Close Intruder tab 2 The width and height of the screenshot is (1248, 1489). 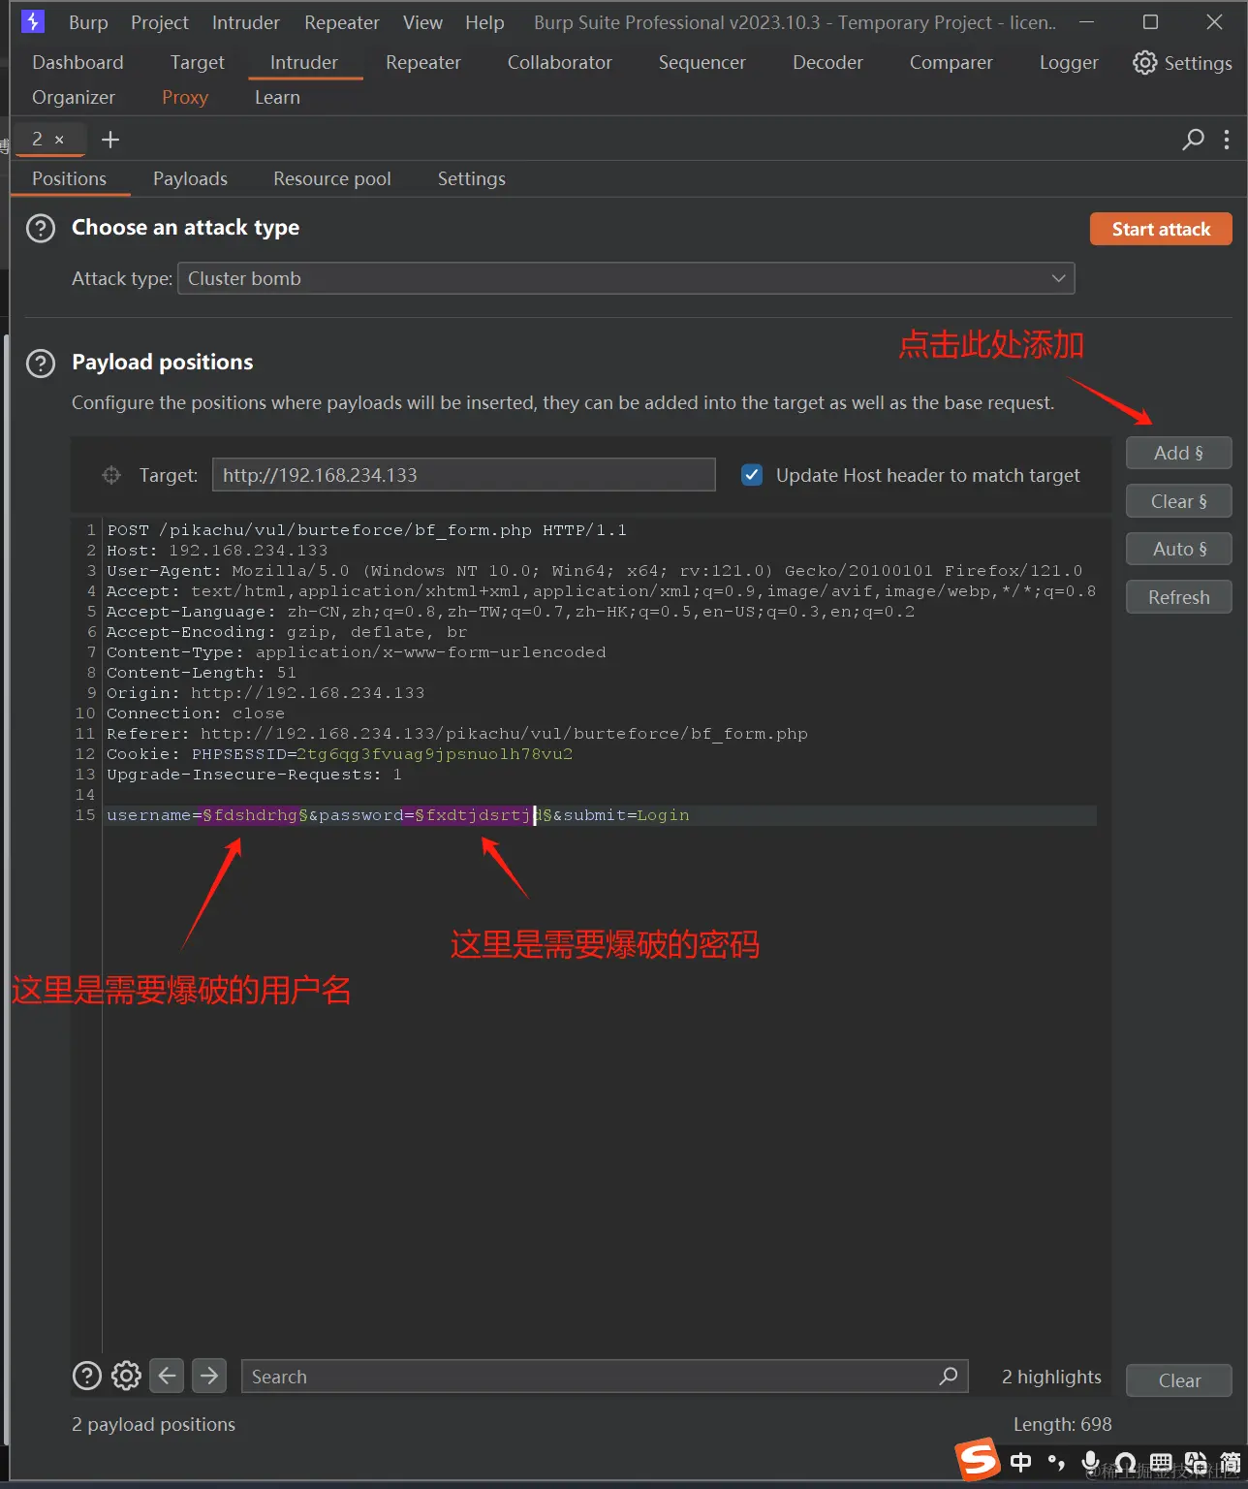(59, 140)
